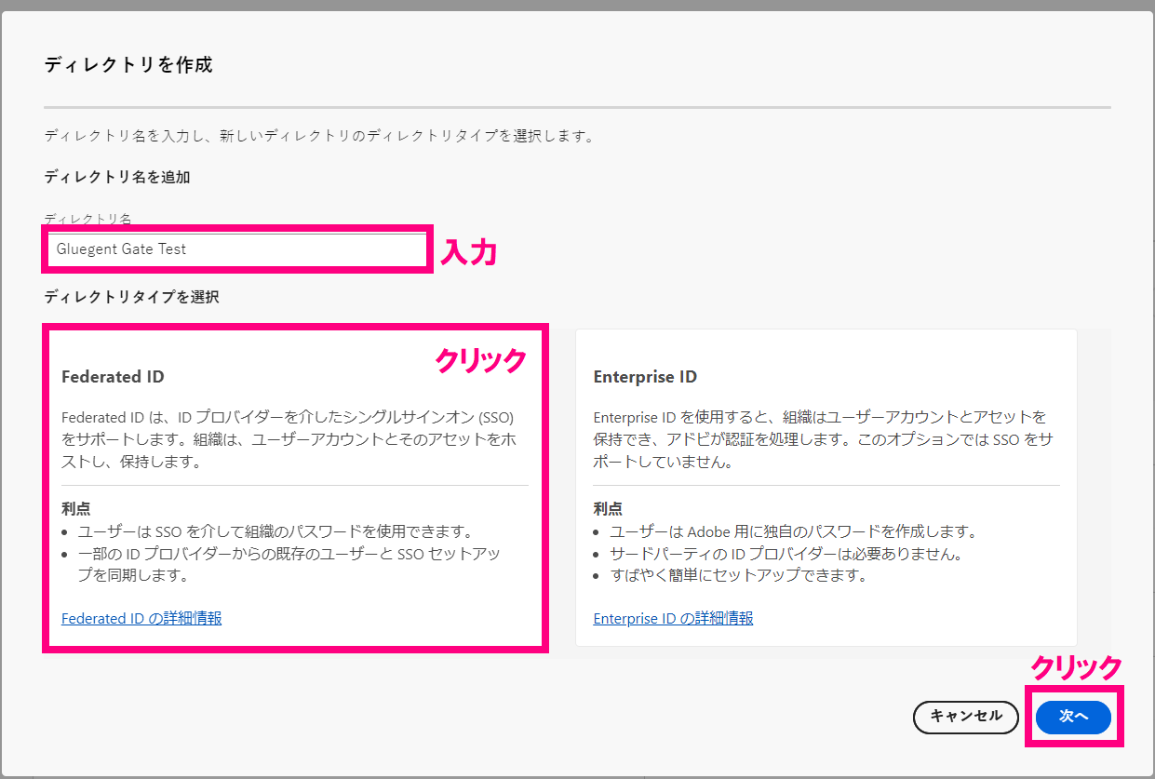Click the ディレクトリタイプを選択 heading
This screenshot has width=1155, height=779.
[x=131, y=297]
